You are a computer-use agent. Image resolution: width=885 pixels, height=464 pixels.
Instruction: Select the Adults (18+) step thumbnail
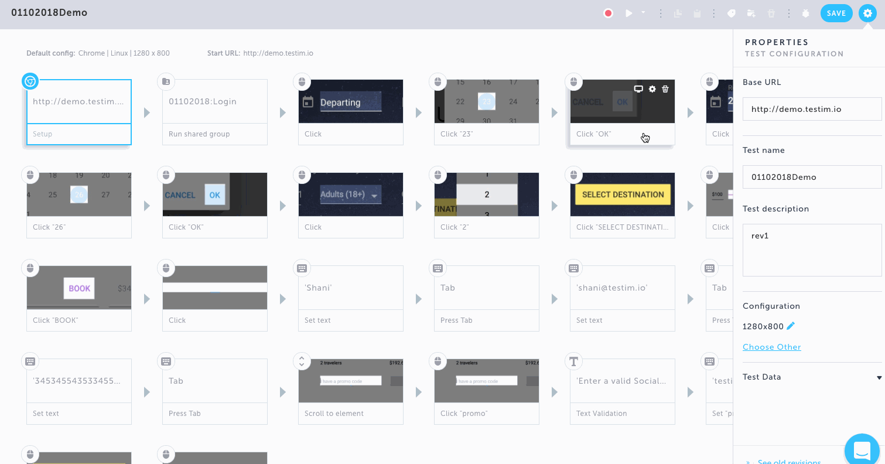click(351, 195)
